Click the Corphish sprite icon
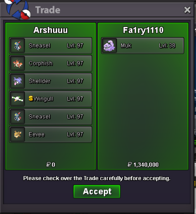This screenshot has width=196, height=214. 18,64
